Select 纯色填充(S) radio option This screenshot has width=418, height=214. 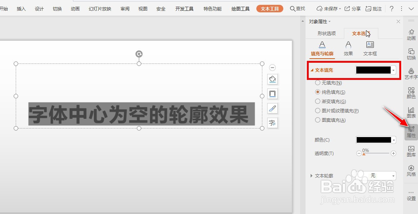(x=330, y=92)
